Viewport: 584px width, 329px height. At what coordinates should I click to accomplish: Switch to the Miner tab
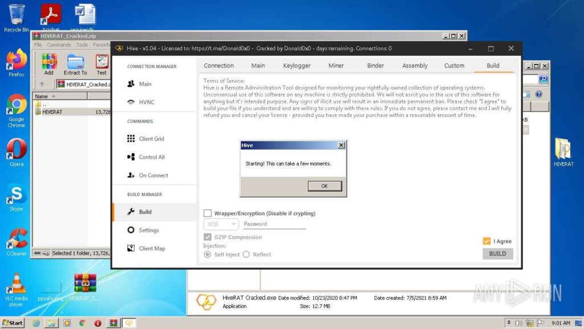(336, 66)
